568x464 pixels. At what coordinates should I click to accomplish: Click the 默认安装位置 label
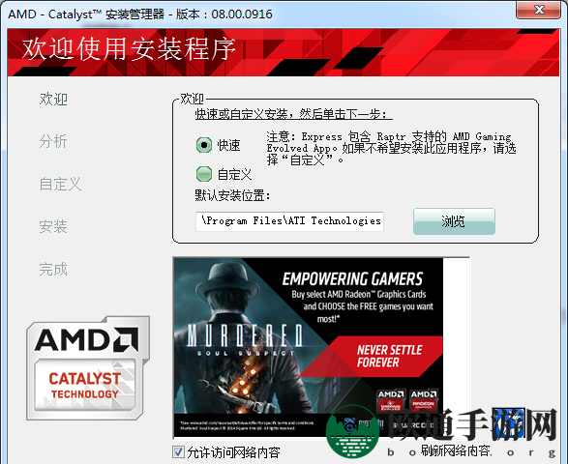click(232, 196)
